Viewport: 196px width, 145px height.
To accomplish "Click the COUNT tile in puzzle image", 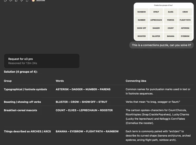I will (171, 28).
